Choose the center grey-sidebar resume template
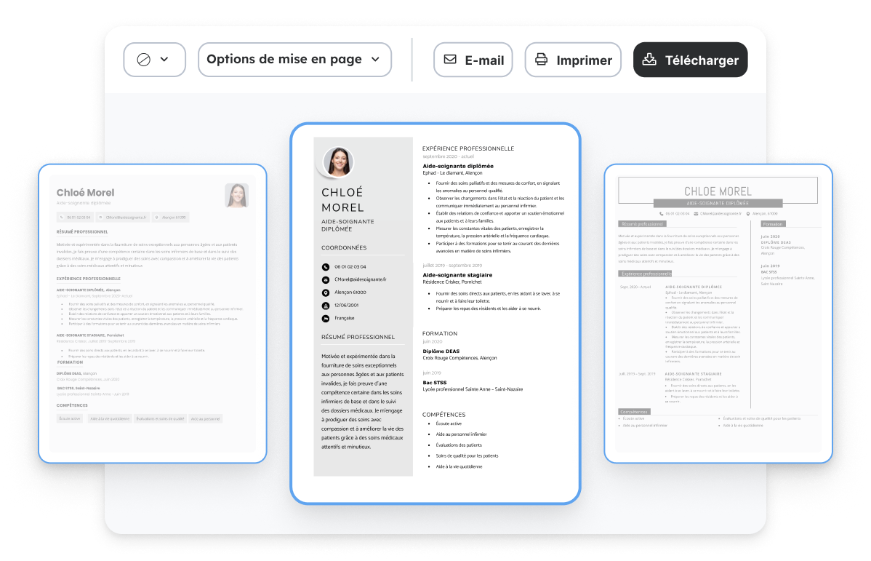This screenshot has width=871, height=561. (x=435, y=313)
